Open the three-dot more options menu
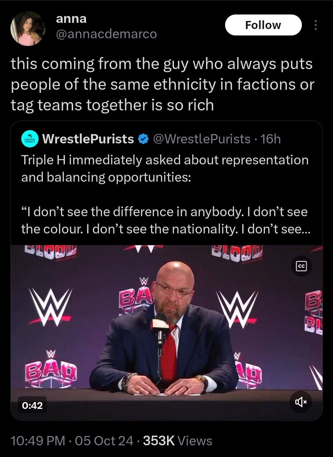Image resolution: width=333 pixels, height=457 pixels. tap(315, 25)
